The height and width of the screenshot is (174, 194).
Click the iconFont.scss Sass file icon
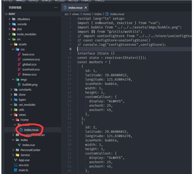(x=19, y=70)
